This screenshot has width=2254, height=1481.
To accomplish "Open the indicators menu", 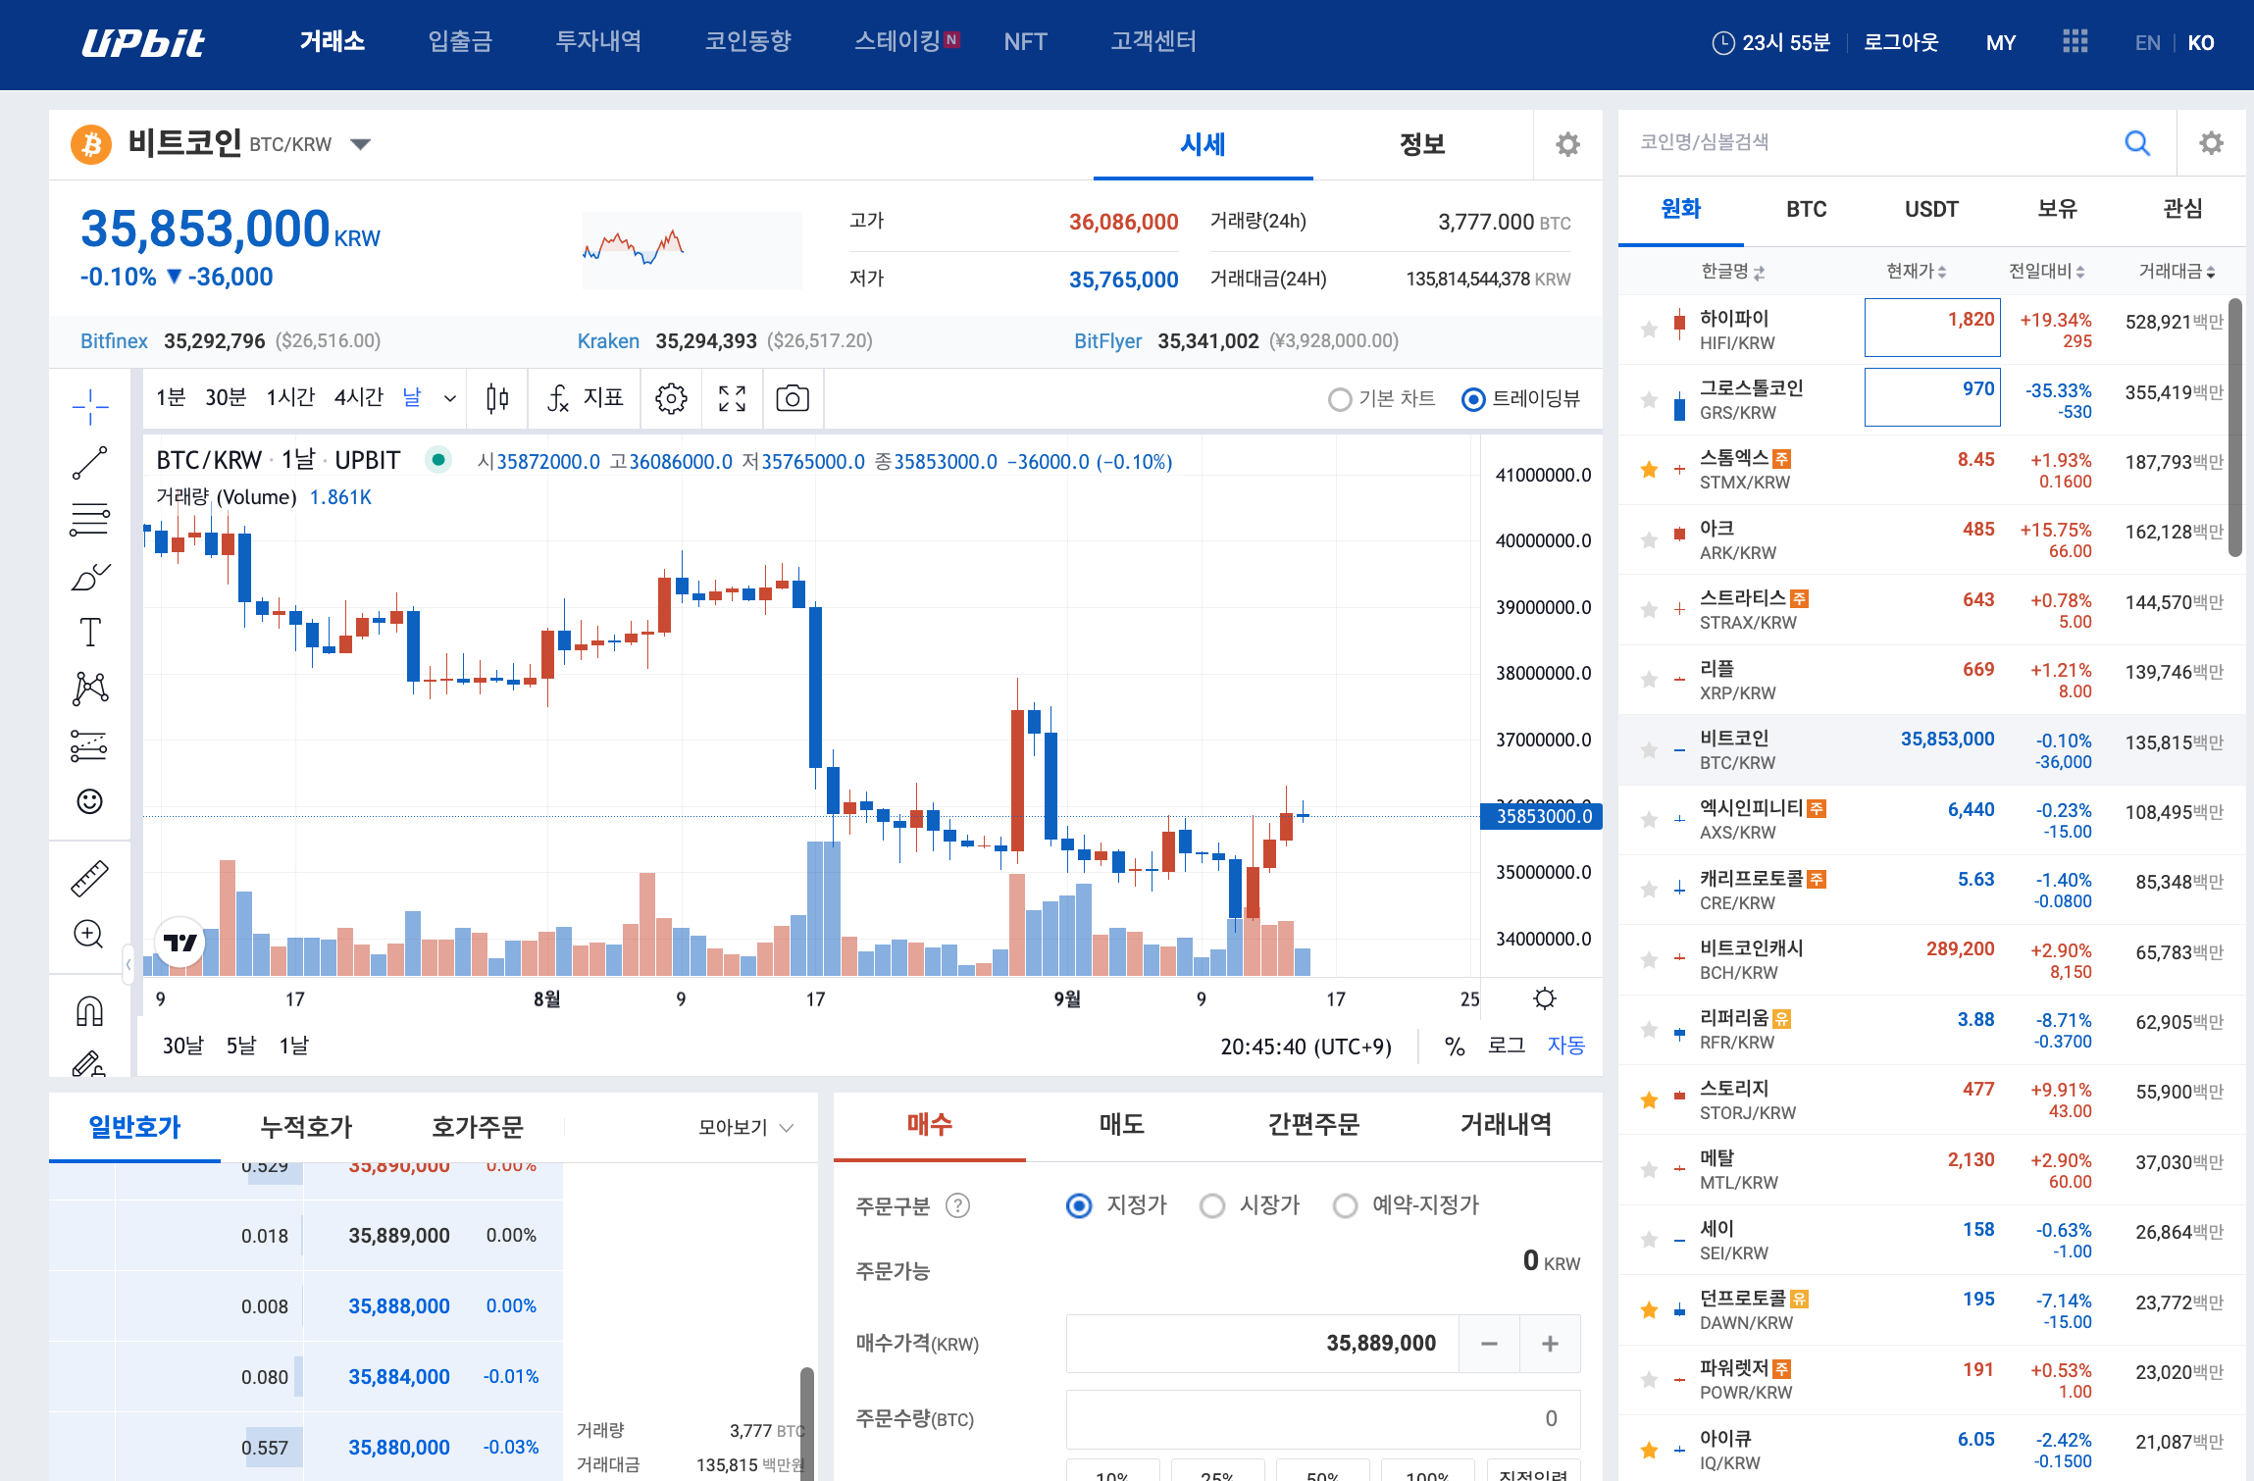I will (x=585, y=398).
